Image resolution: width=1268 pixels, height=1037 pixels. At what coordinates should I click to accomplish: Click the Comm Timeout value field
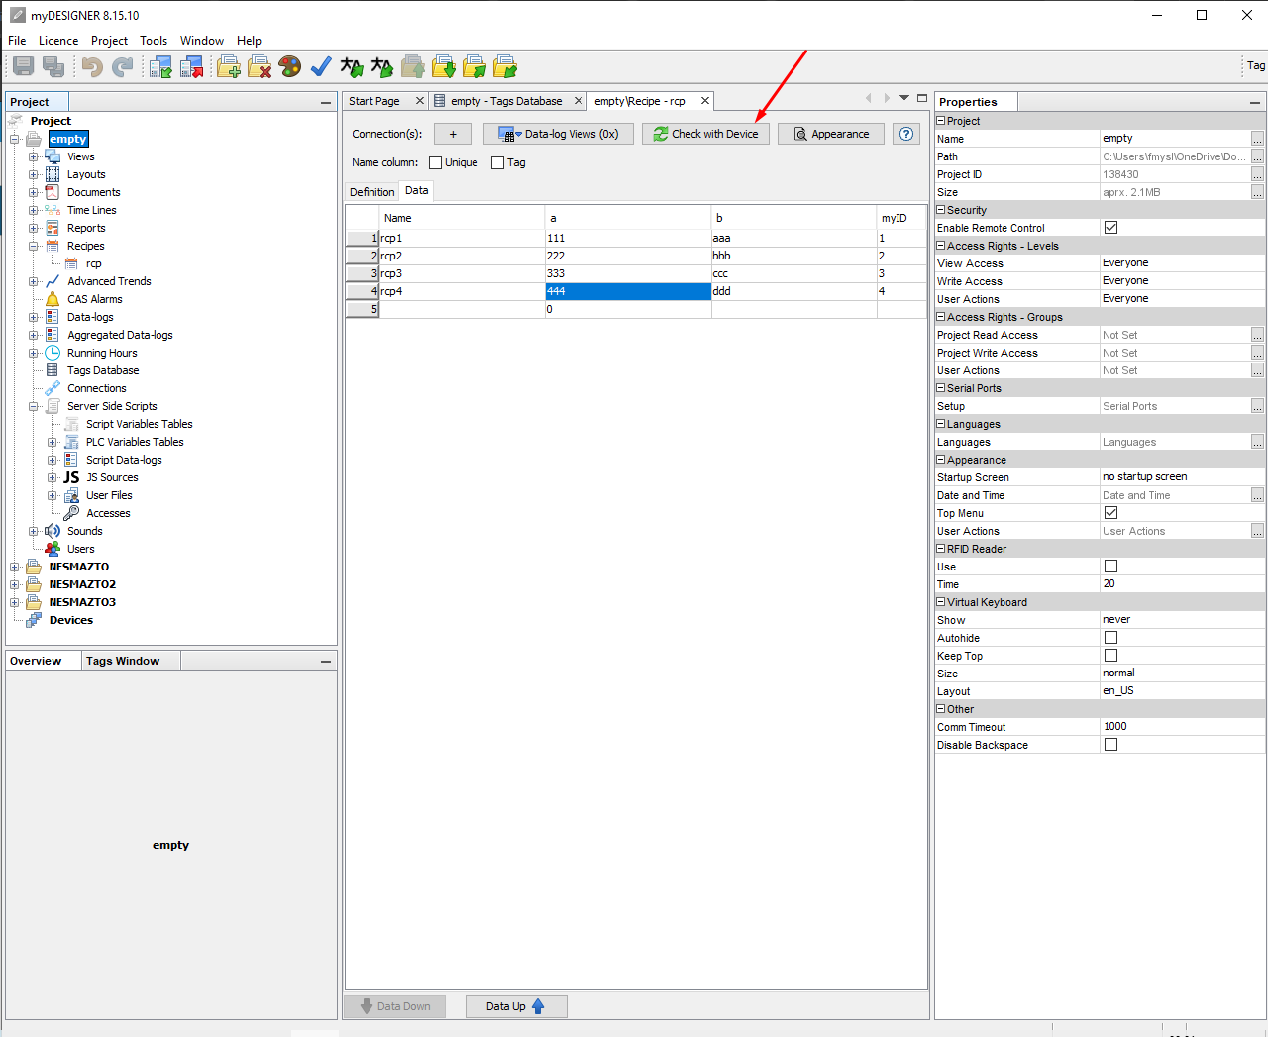click(x=1182, y=727)
